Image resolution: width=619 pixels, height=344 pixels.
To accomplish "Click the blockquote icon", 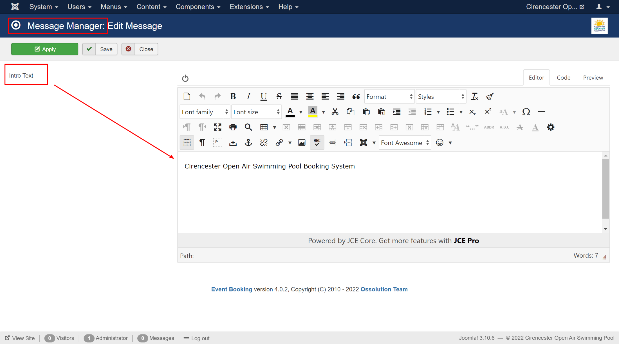I will point(356,96).
